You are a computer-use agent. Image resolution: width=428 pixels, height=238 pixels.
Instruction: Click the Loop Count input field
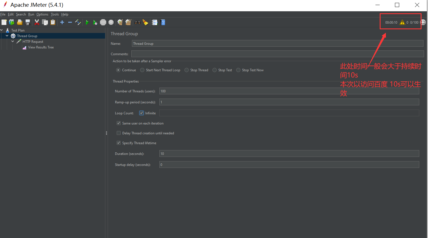coord(289,113)
